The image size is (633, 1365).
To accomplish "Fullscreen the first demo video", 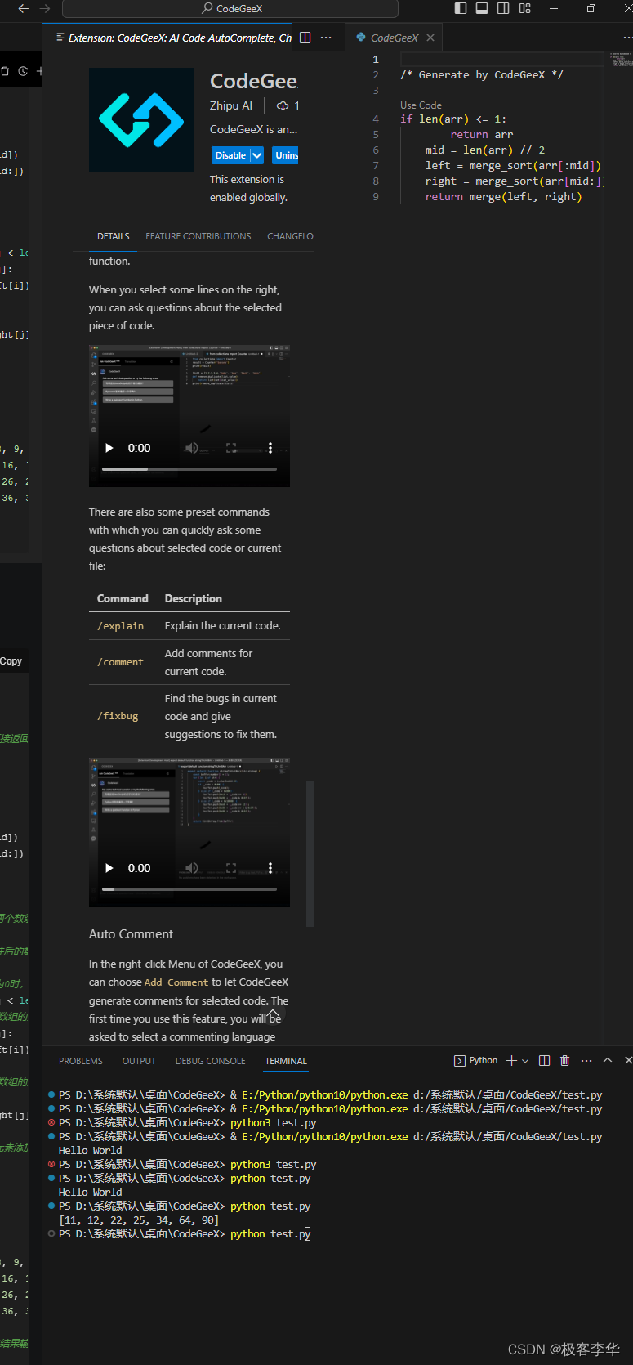I will tap(231, 448).
